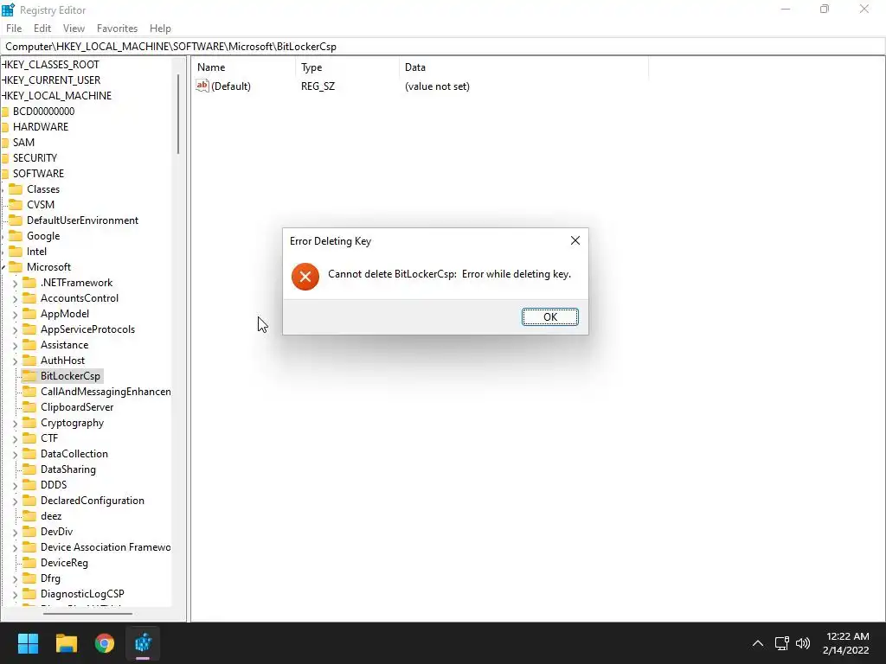Expand the DDDS key
886x664 pixels.
coord(16,485)
